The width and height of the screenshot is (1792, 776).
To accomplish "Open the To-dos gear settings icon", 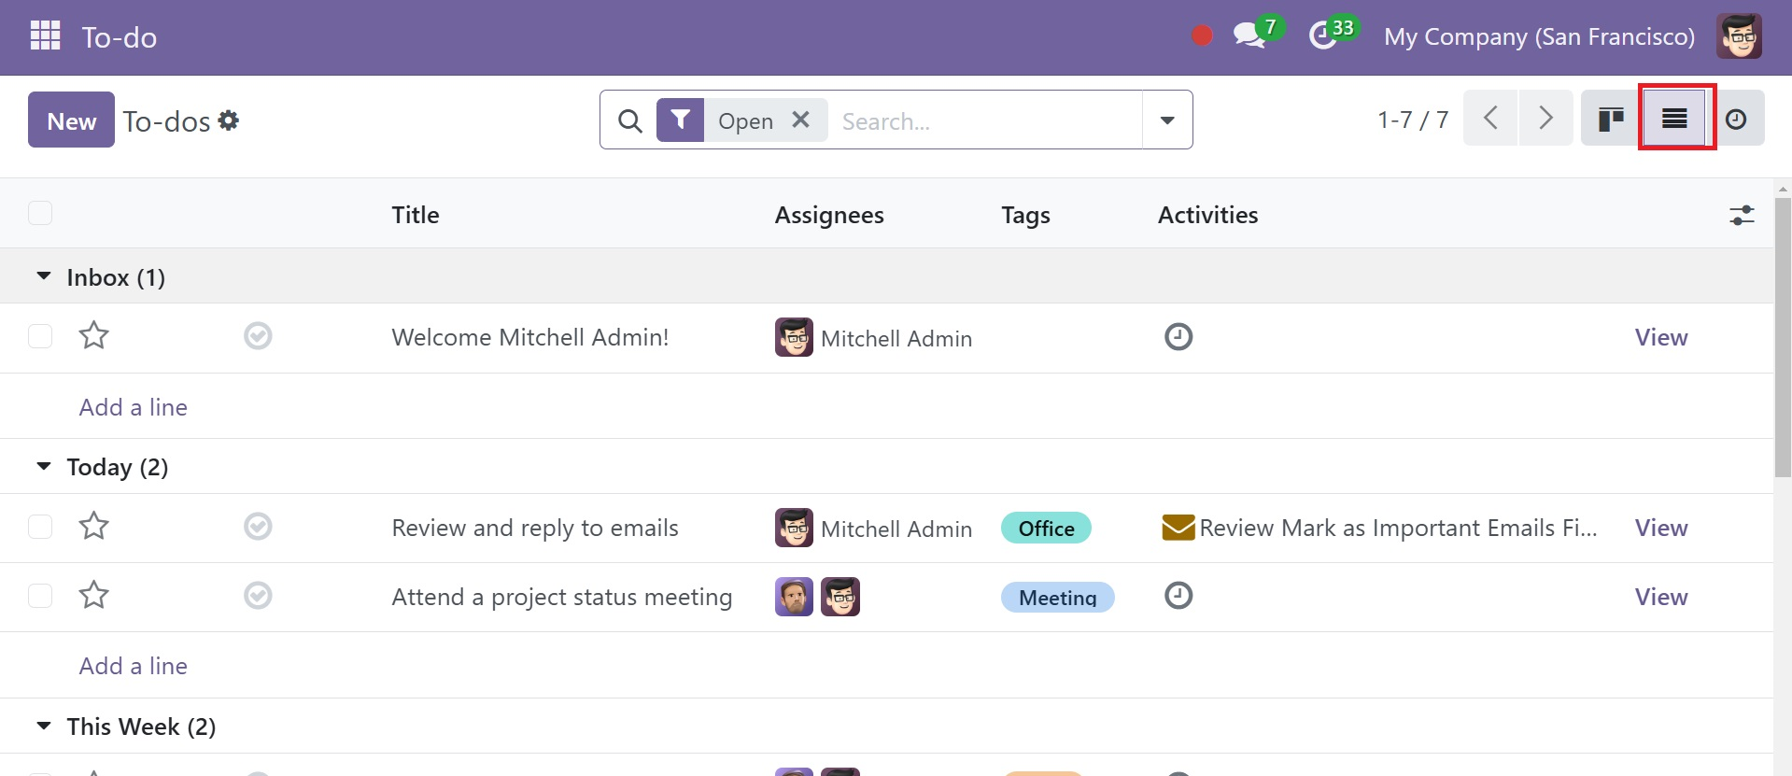I will [228, 120].
